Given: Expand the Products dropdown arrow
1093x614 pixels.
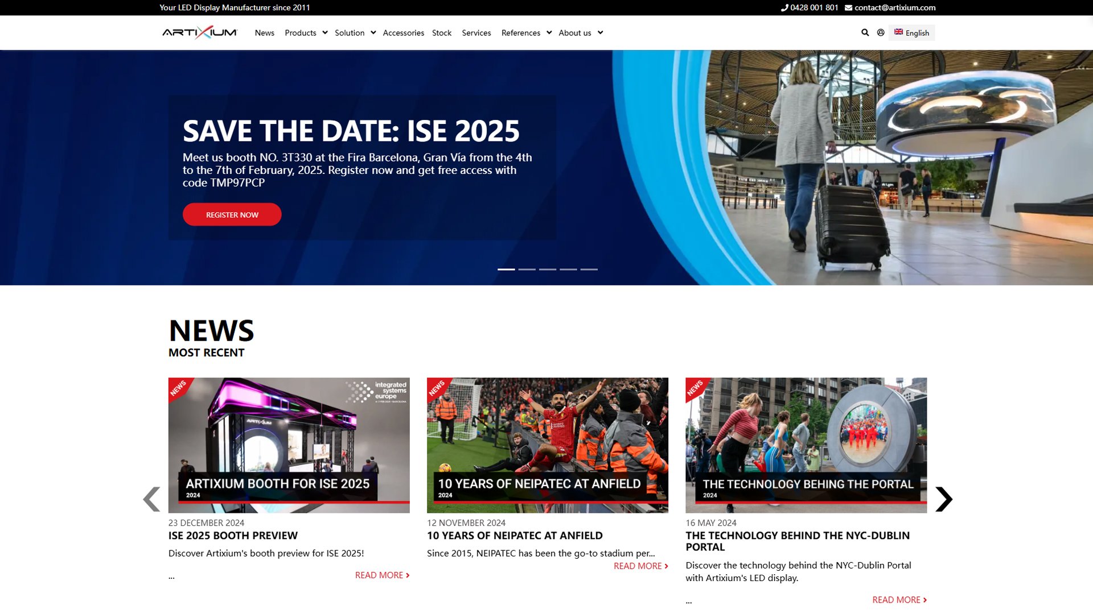Looking at the screenshot, I should [324, 32].
